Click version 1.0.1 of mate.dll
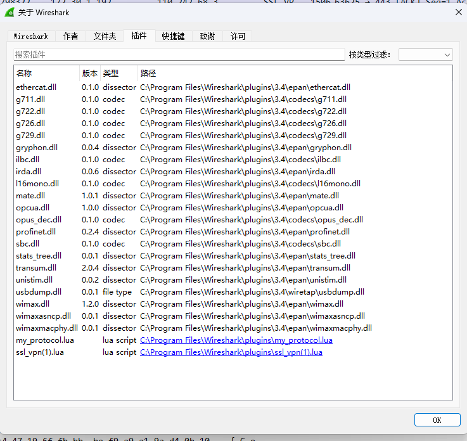The width and height of the screenshot is (467, 441). pos(90,196)
